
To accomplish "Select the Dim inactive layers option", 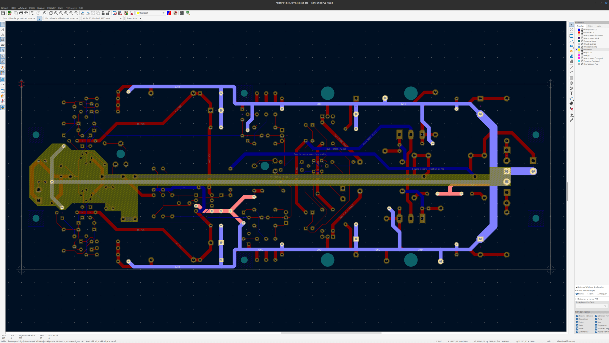I will click(588, 294).
